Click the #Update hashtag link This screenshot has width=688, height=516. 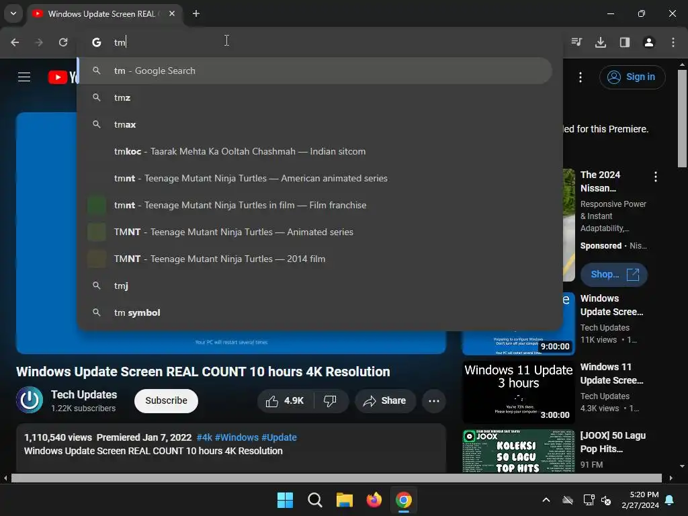(279, 437)
